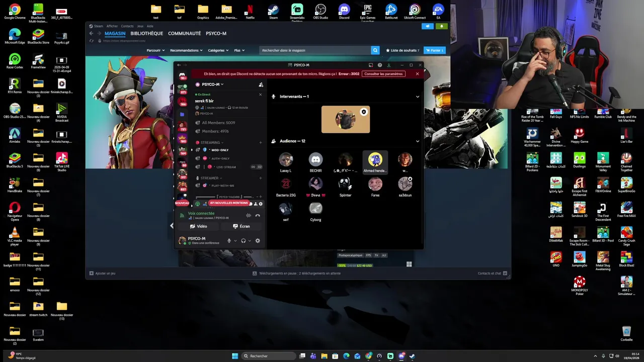
Task: Go back with Steam back arrow
Action: pos(91,33)
